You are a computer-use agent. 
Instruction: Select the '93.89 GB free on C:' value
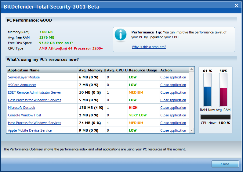[56, 43]
